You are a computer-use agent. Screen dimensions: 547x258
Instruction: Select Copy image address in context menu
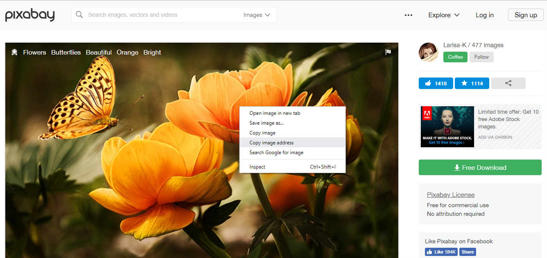[x=271, y=143]
